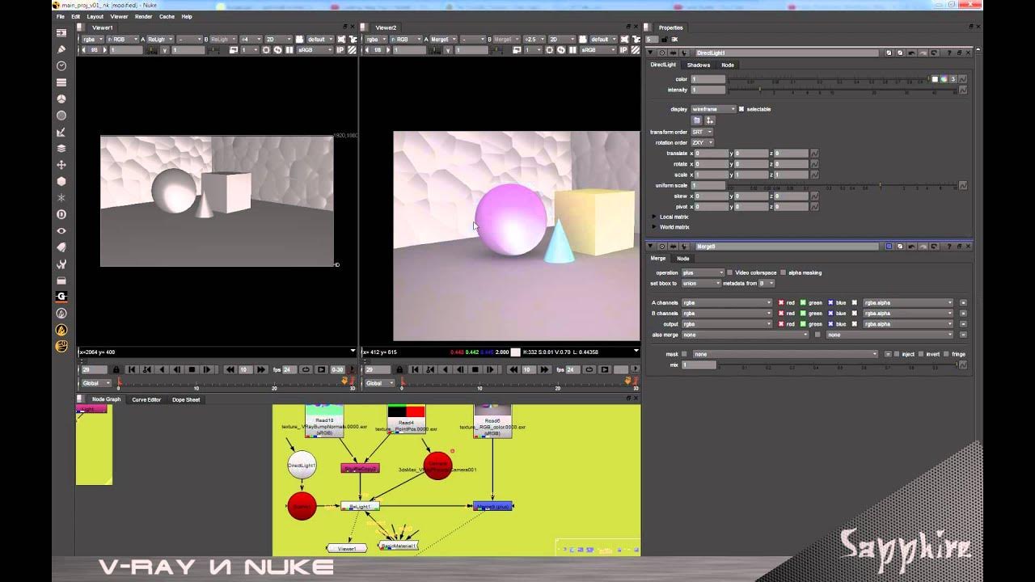Image resolution: width=1035 pixels, height=582 pixels.
Task: Open the Views nodes eye icon
Action: (x=61, y=231)
